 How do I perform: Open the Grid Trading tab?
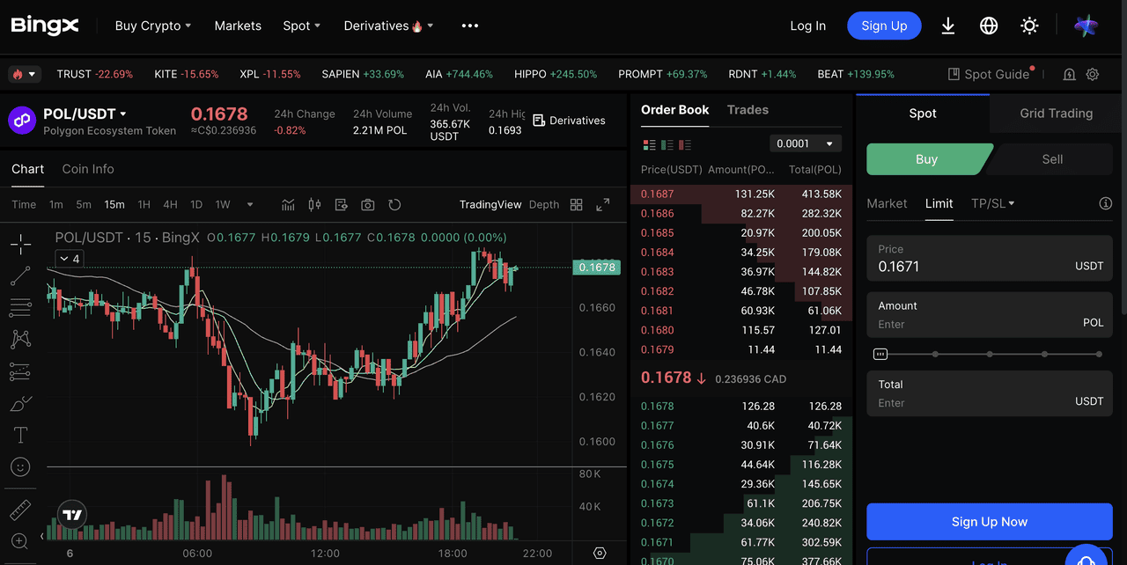tap(1056, 114)
